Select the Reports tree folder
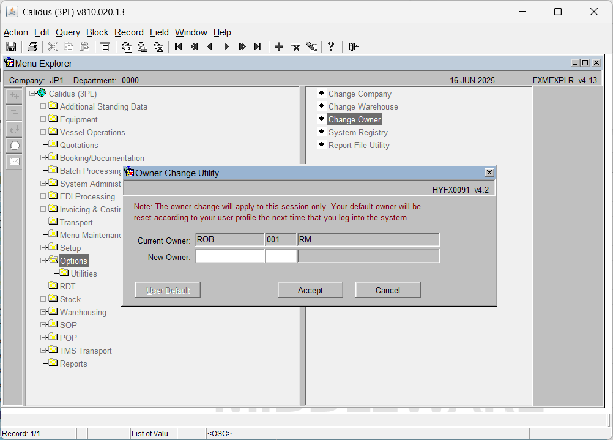This screenshot has width=613, height=440. tap(73, 364)
